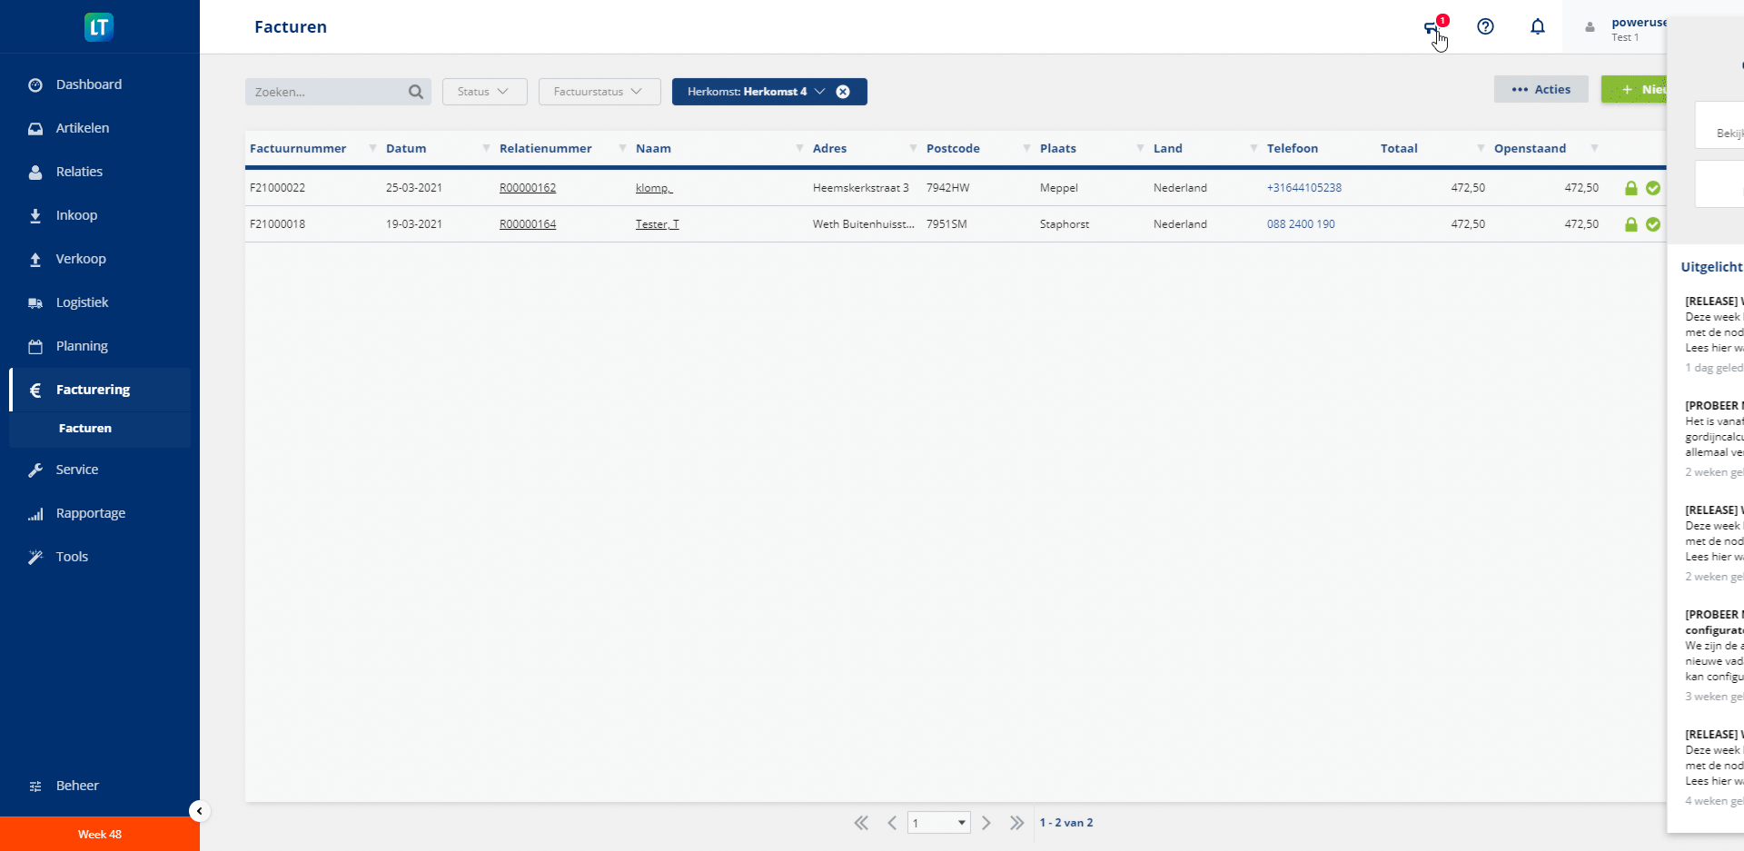The width and height of the screenshot is (1744, 851).
Task: Go to the next page
Action: click(986, 823)
